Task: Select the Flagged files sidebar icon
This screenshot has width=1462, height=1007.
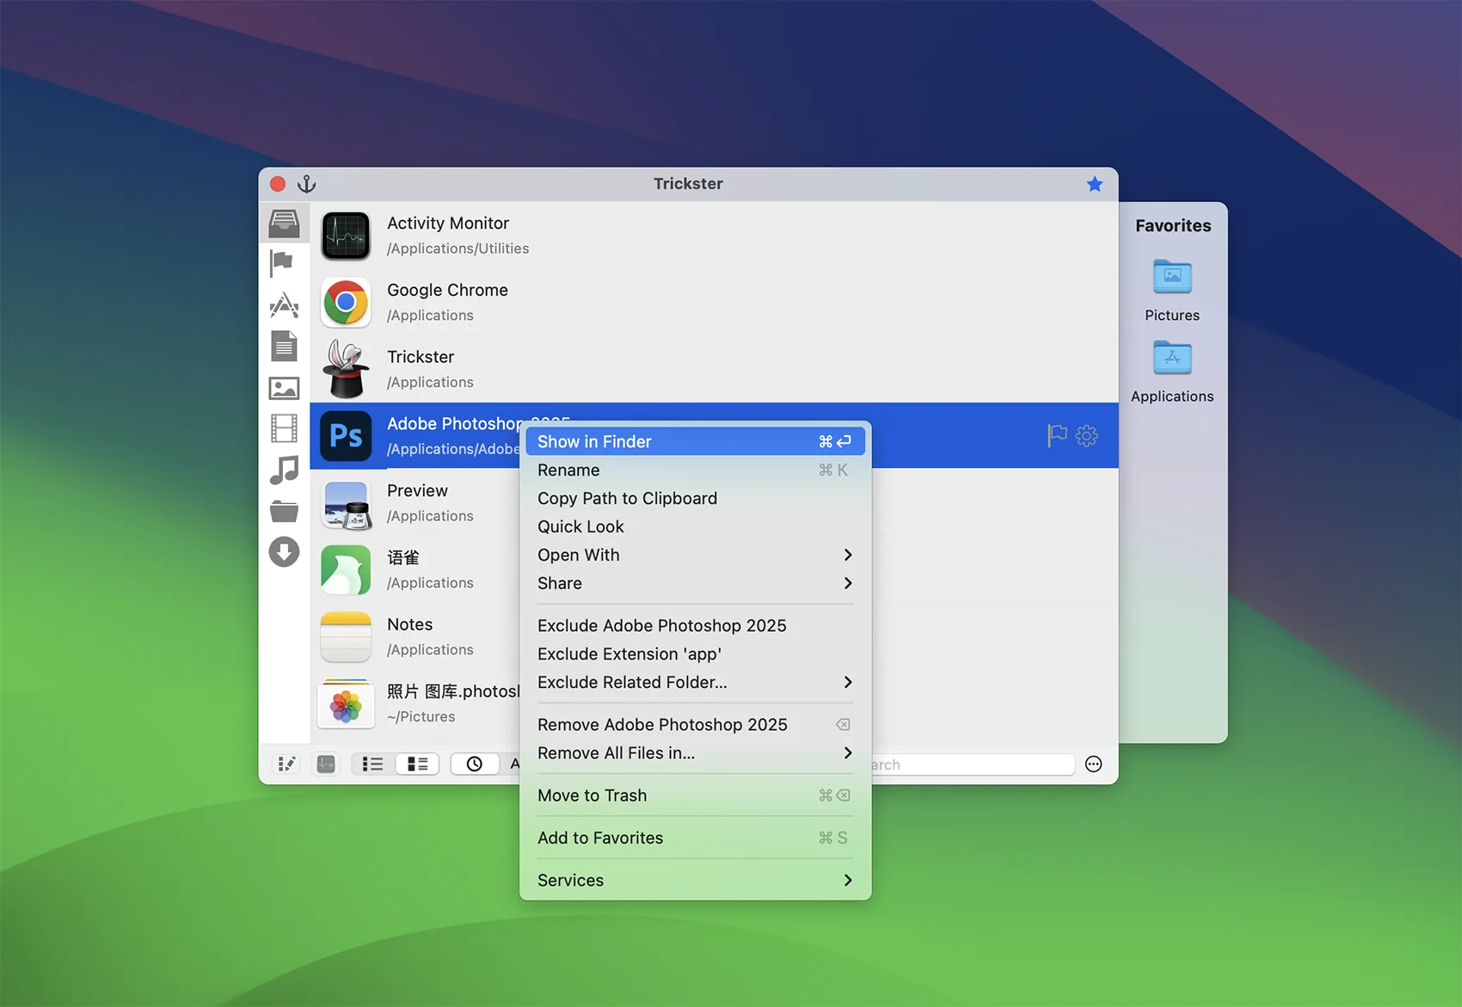Action: pos(282,263)
